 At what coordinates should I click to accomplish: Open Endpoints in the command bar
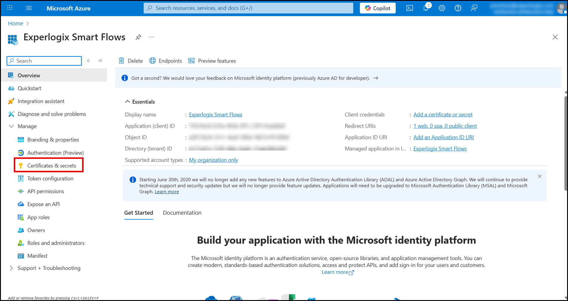166,61
